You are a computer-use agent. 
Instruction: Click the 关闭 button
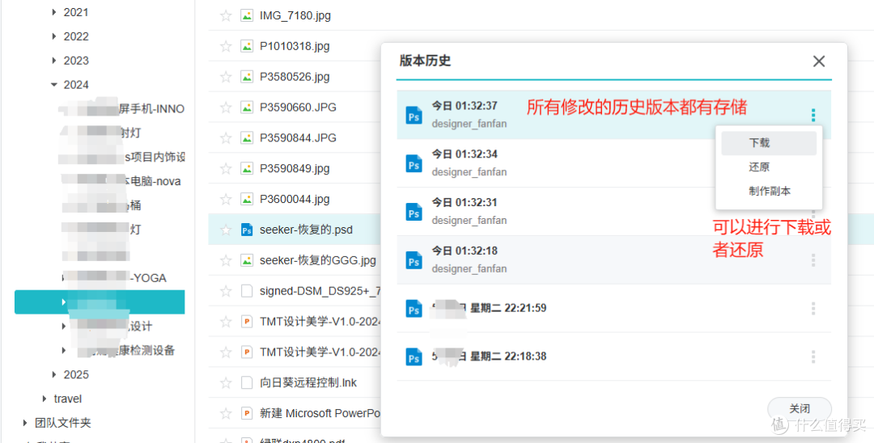(x=800, y=409)
